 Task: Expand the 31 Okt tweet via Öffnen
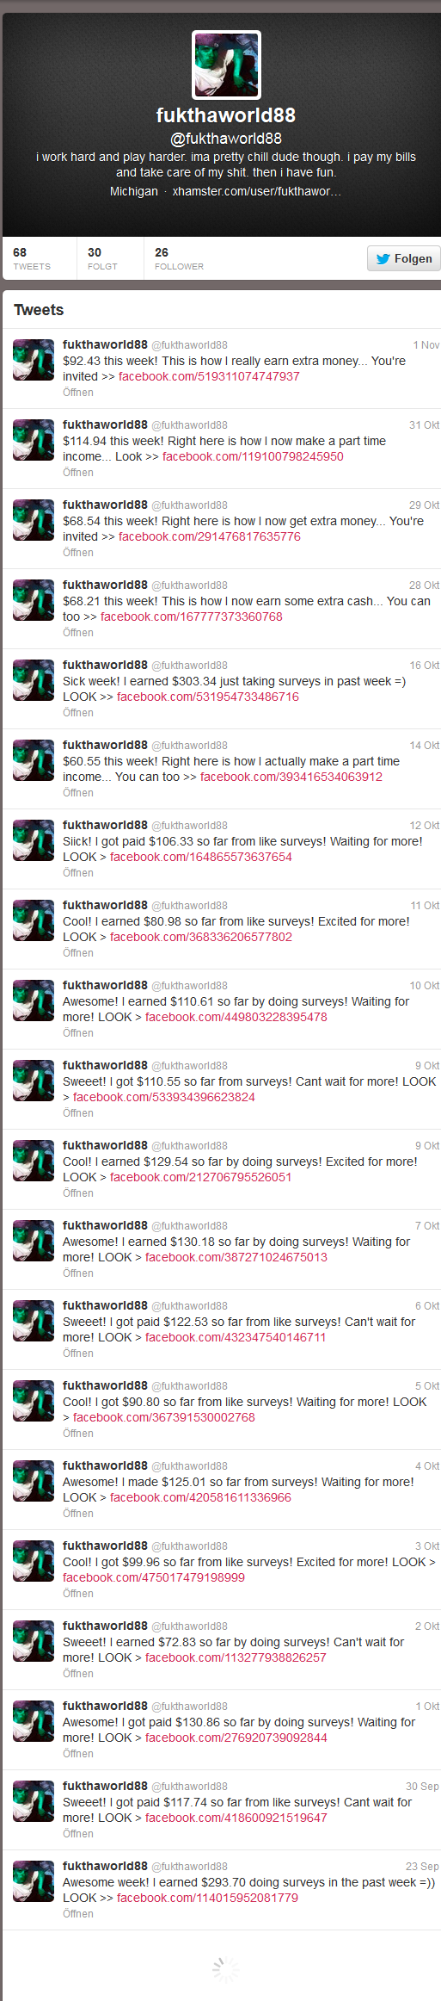(78, 473)
